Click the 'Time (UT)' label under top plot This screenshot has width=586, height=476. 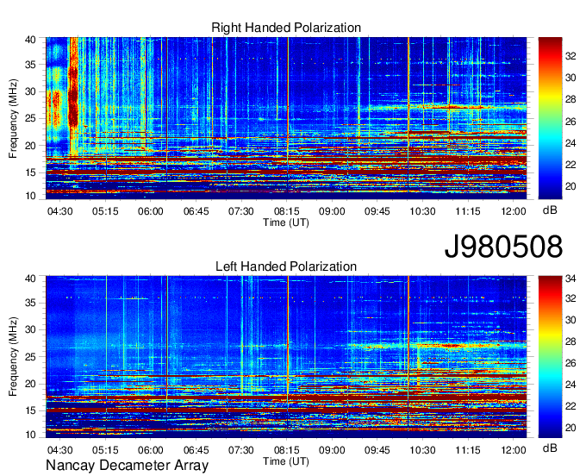(x=286, y=222)
